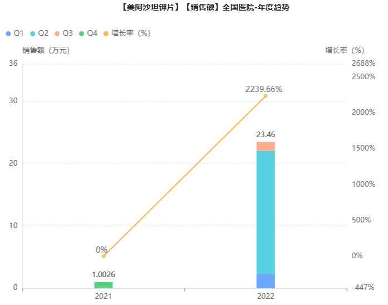Click the 23.46 total label above 2022 bar
The image size is (388, 305).
[266, 134]
